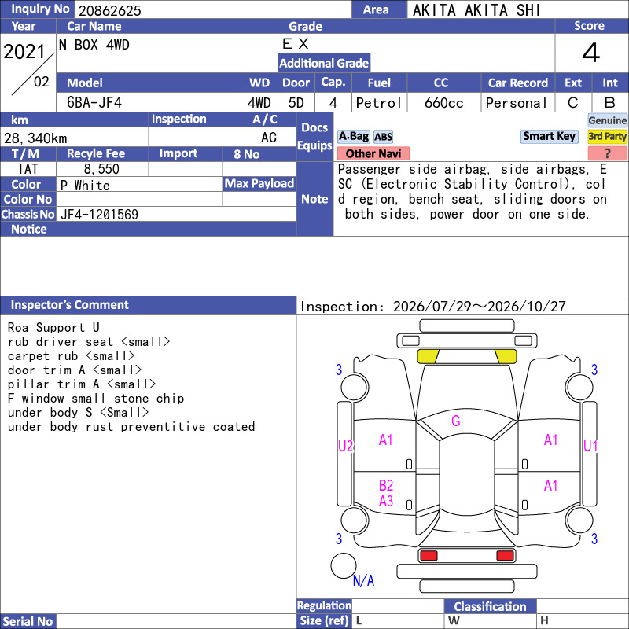Click the Serial No field
Viewport: 629px width, 629px height.
click(176, 621)
